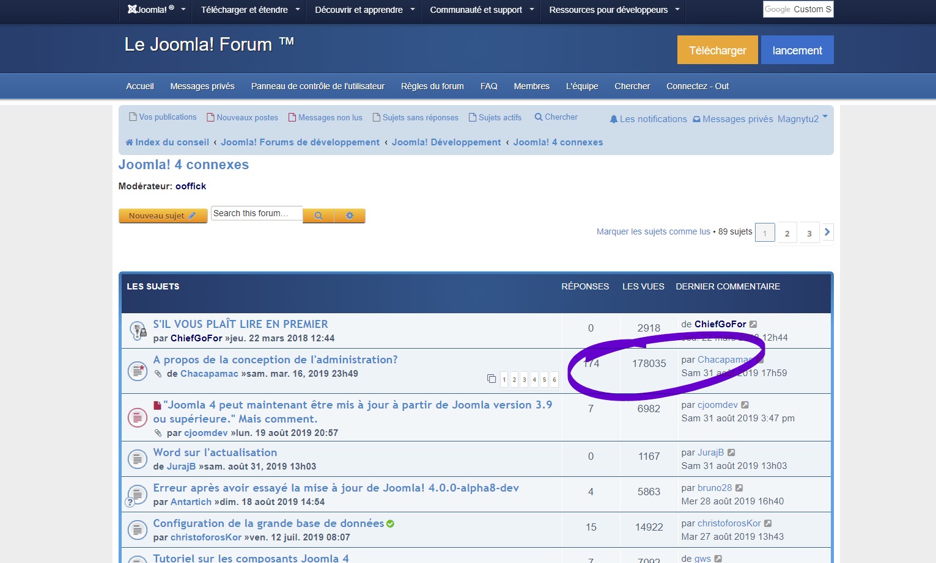Open the Accueil nav item
Image resolution: width=936 pixels, height=563 pixels.
coord(140,86)
